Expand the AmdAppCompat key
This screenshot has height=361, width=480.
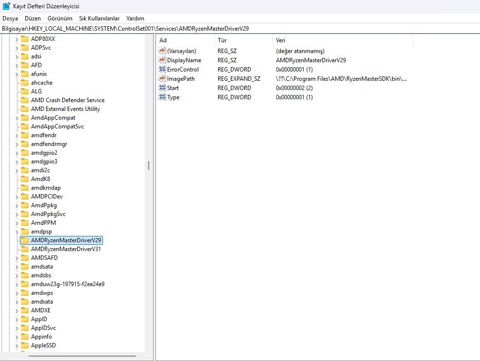tap(17, 118)
